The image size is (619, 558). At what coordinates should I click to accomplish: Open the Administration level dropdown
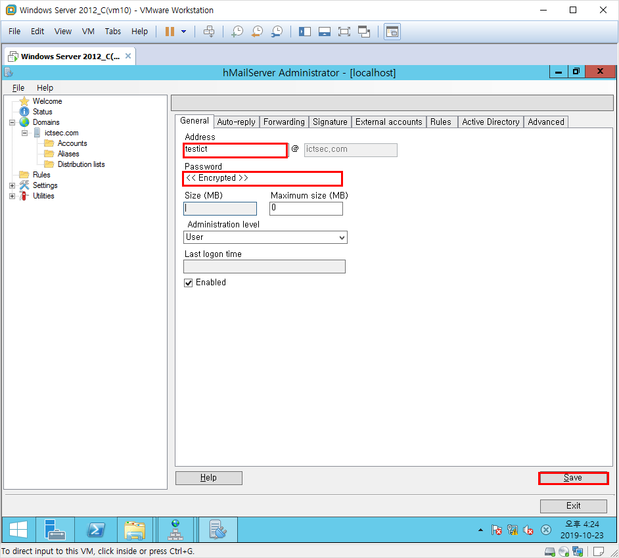click(x=265, y=237)
